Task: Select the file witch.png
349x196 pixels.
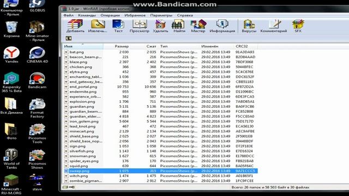Action: click(x=79, y=176)
